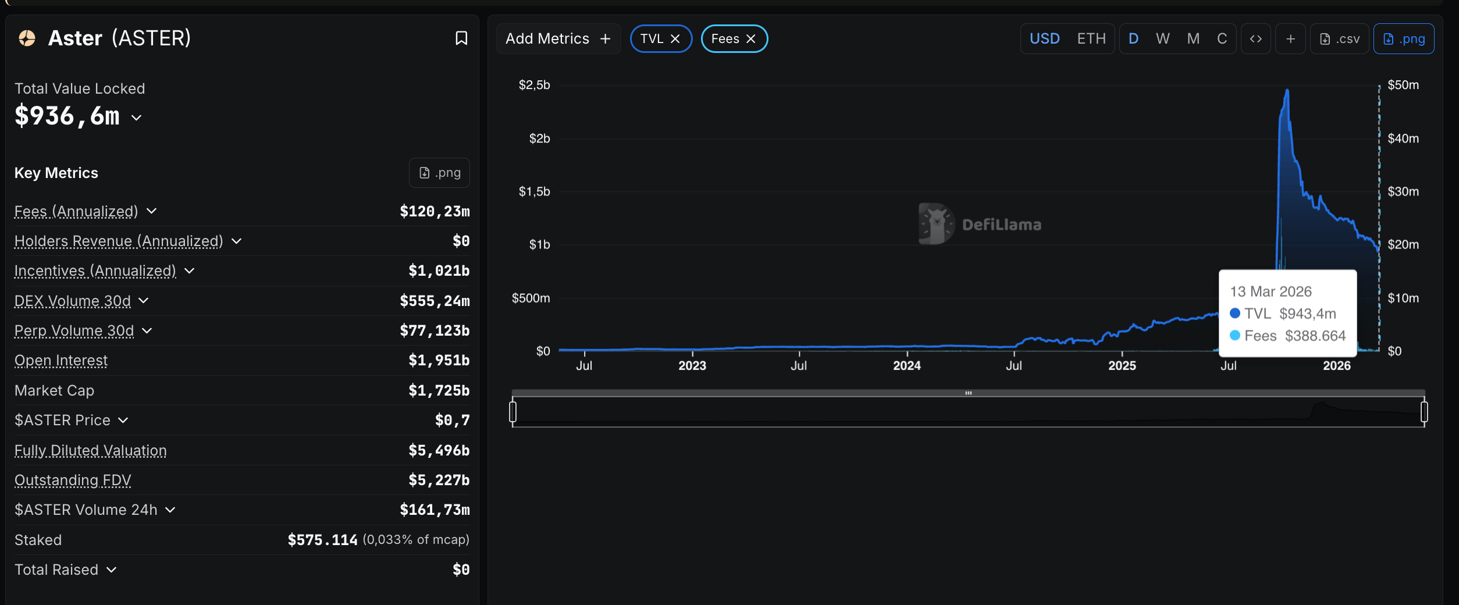The height and width of the screenshot is (605, 1459).
Task: Click the Outstanding FDV label
Action: coord(73,481)
